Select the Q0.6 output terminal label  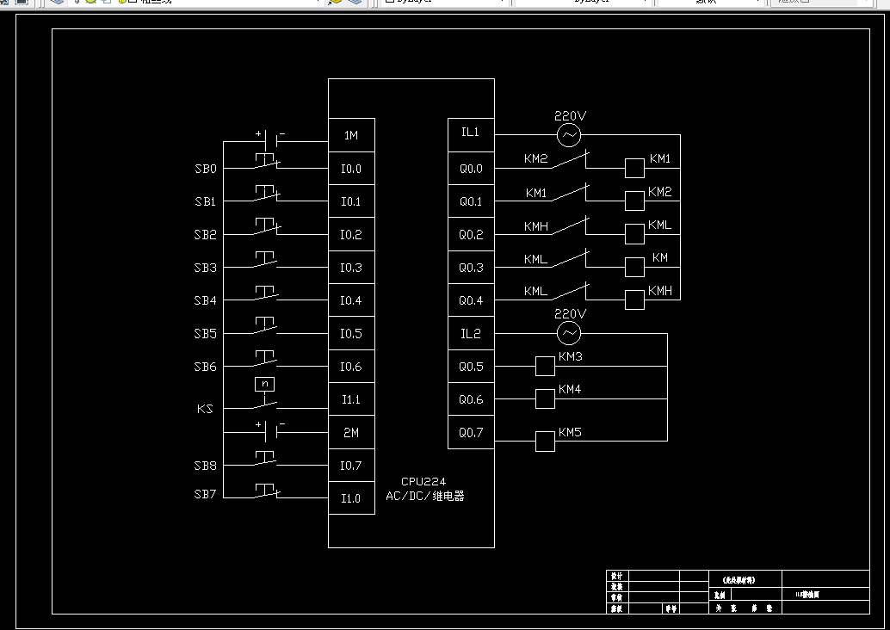tap(471, 399)
